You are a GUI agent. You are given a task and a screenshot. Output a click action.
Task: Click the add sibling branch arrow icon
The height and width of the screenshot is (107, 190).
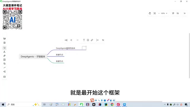pyautogui.click(x=71, y=40)
